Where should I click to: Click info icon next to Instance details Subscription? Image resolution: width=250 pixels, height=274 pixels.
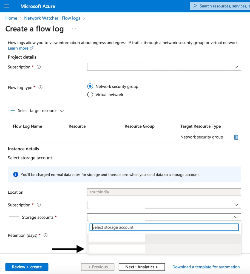(x=39, y=205)
